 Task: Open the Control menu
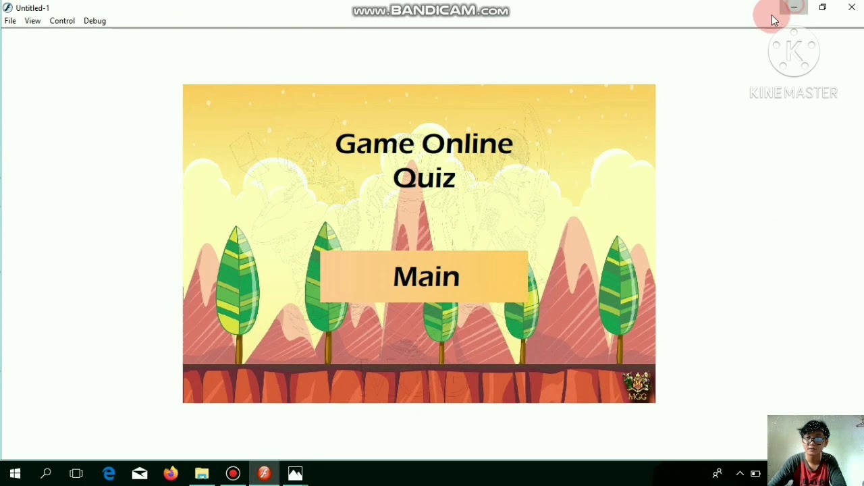pyautogui.click(x=62, y=21)
